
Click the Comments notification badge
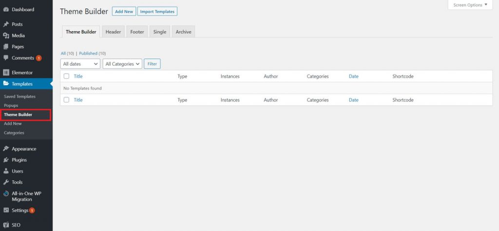point(39,58)
